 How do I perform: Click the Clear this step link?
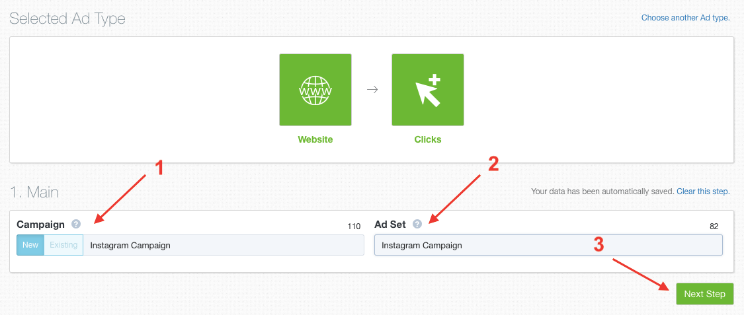[x=703, y=192]
